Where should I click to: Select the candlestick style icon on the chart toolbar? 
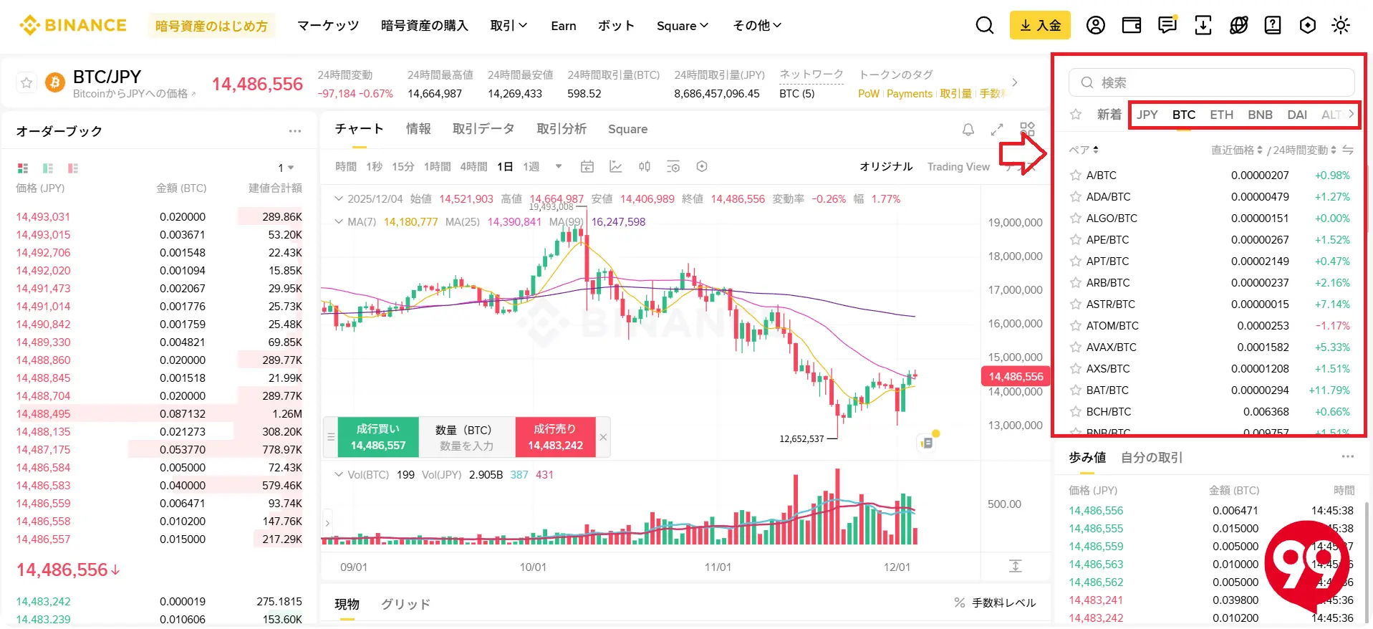pos(644,166)
